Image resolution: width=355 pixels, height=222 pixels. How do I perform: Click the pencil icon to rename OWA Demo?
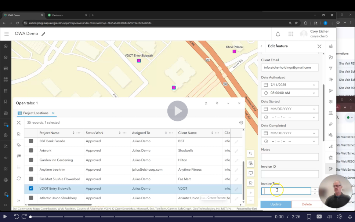(x=43, y=34)
